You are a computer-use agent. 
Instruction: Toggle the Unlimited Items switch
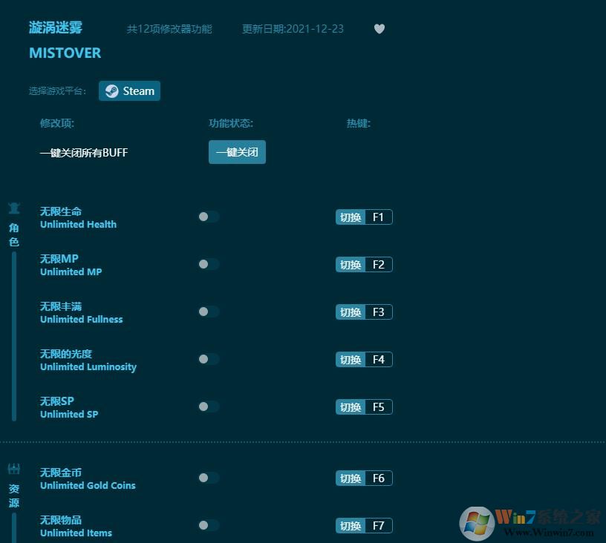click(x=209, y=525)
